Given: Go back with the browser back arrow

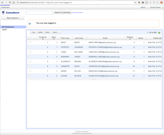Looking at the screenshot, I should pos(2,2).
